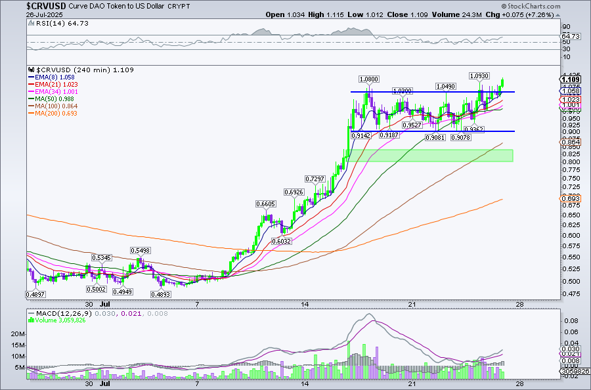Click the magenta EMA(34) legend line
591x390 pixels.
click(32, 91)
